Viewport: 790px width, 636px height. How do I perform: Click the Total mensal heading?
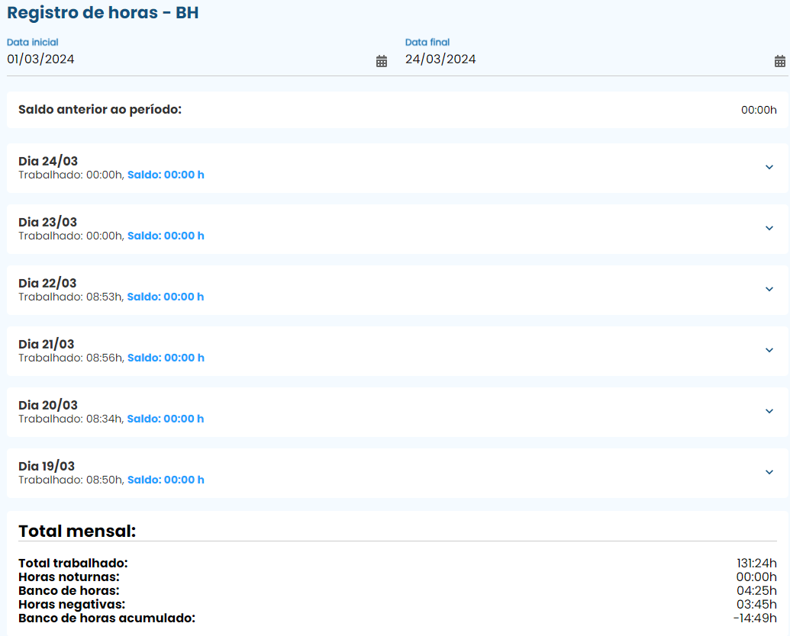77,531
